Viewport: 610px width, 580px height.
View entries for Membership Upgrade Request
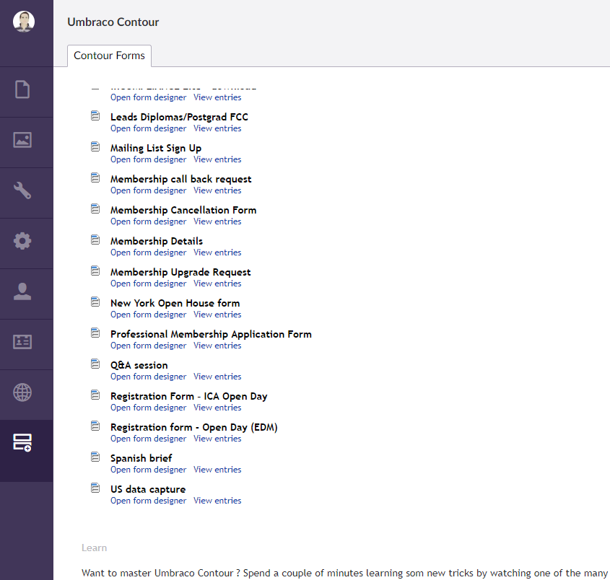click(217, 284)
